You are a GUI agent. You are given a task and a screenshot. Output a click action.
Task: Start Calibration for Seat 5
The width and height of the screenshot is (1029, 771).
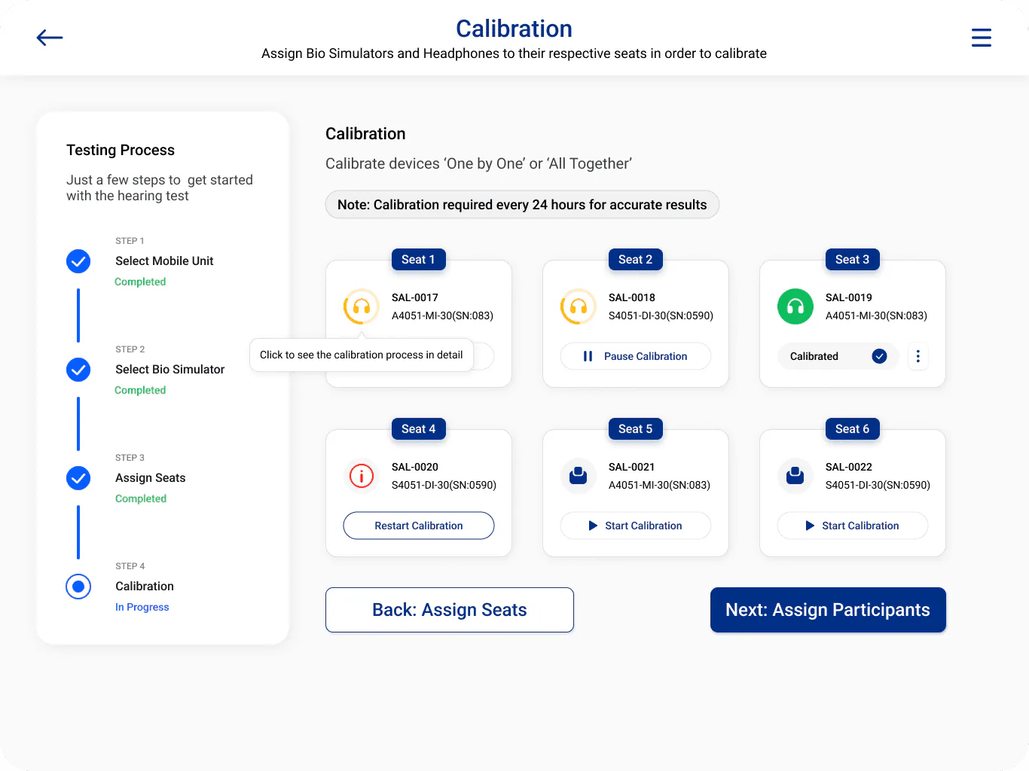636,526
